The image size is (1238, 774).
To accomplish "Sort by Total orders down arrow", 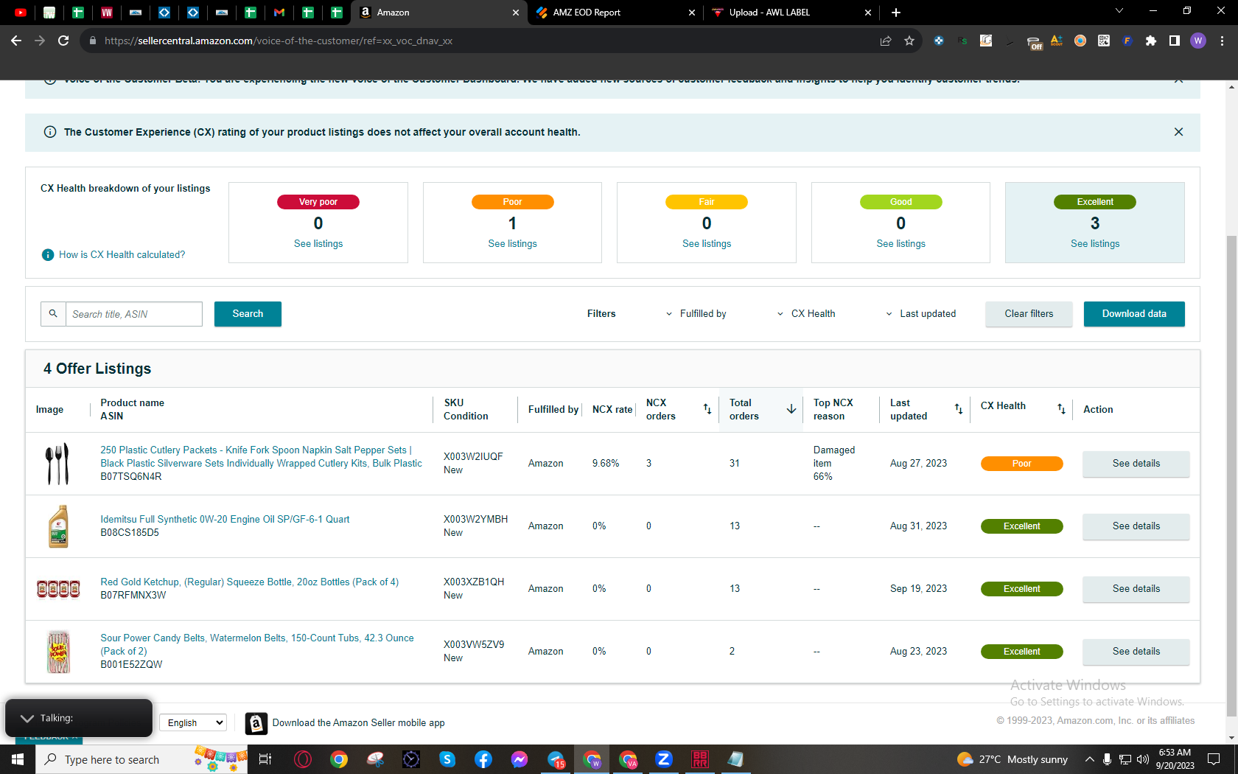I will pos(791,409).
